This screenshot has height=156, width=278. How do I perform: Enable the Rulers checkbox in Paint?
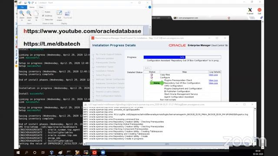[x=43, y=12]
